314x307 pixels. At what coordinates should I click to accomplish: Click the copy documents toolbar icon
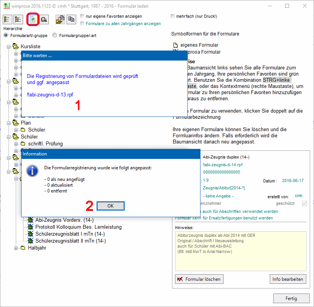pyautogui.click(x=71, y=20)
